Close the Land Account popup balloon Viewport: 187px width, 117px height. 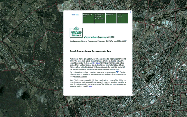point(130,12)
